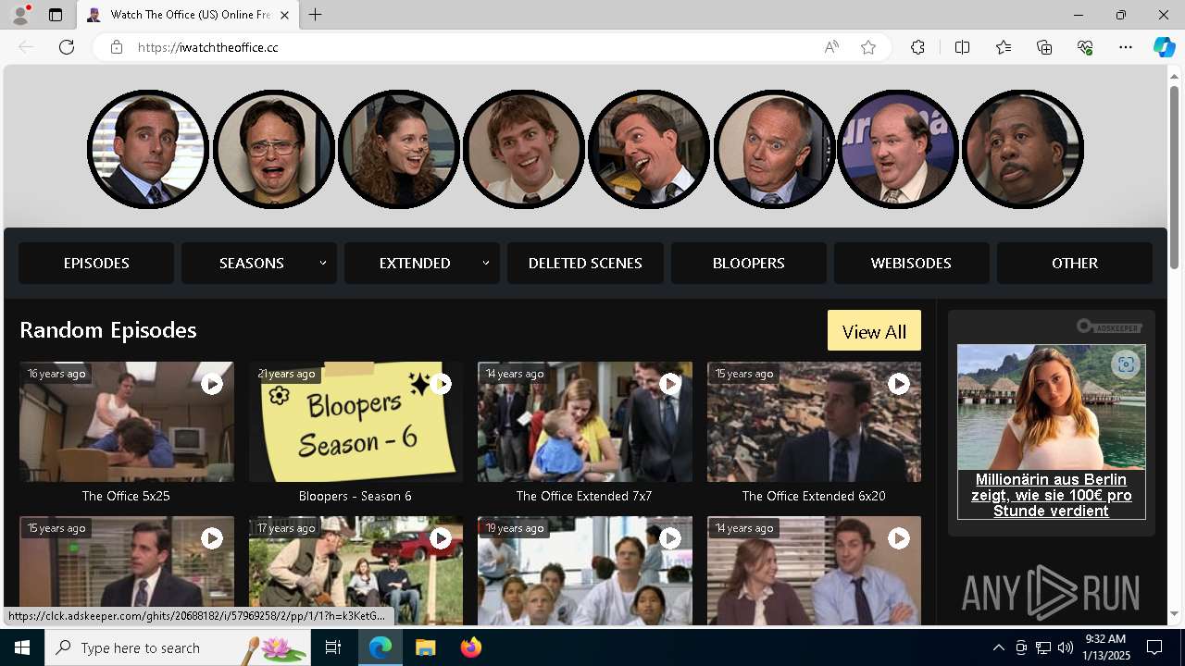
Task: Play second-row 15 years ago episode
Action: 212,537
